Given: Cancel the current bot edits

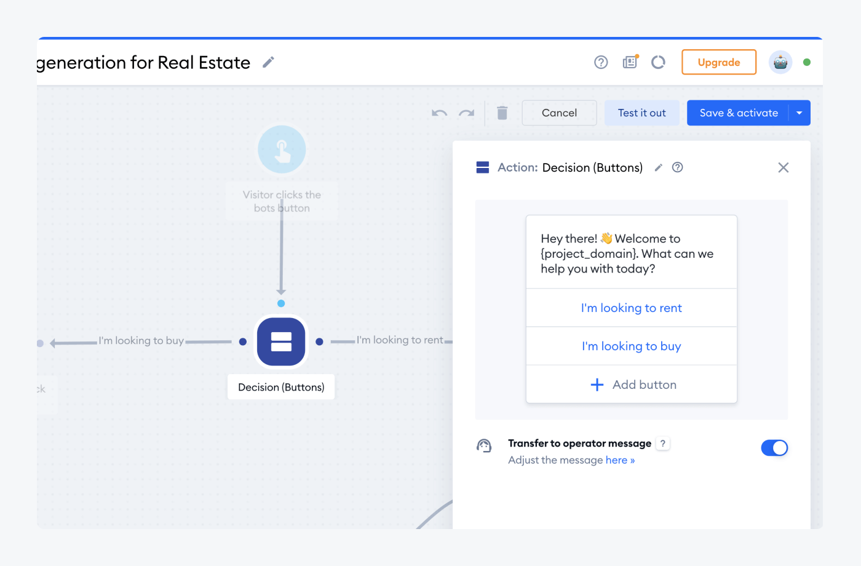Looking at the screenshot, I should point(559,113).
